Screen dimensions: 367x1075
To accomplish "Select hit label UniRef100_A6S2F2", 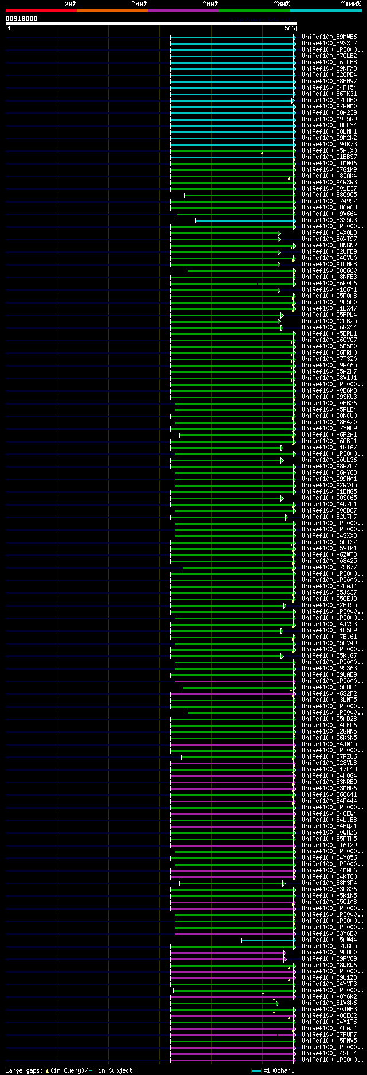I will pyautogui.click(x=329, y=693).
